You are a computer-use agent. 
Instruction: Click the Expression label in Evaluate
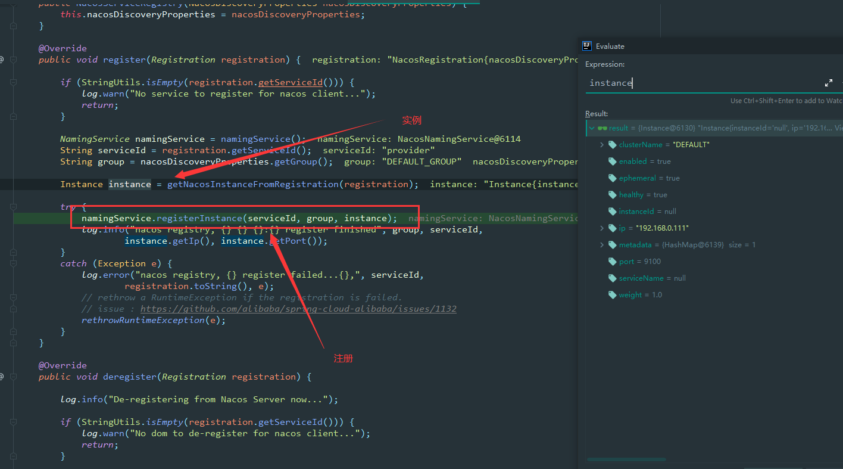[605, 64]
